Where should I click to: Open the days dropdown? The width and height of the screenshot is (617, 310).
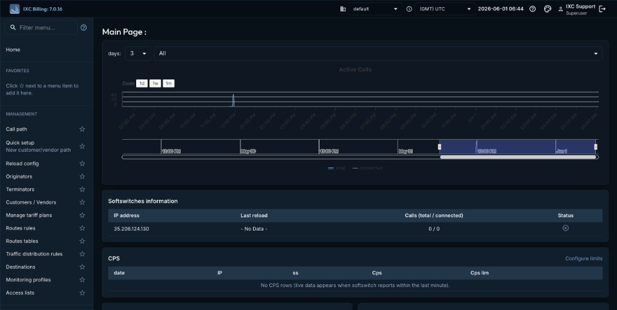click(138, 54)
